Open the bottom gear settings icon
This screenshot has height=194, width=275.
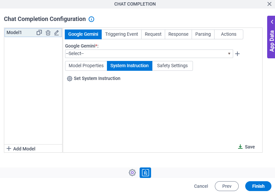pos(132,173)
